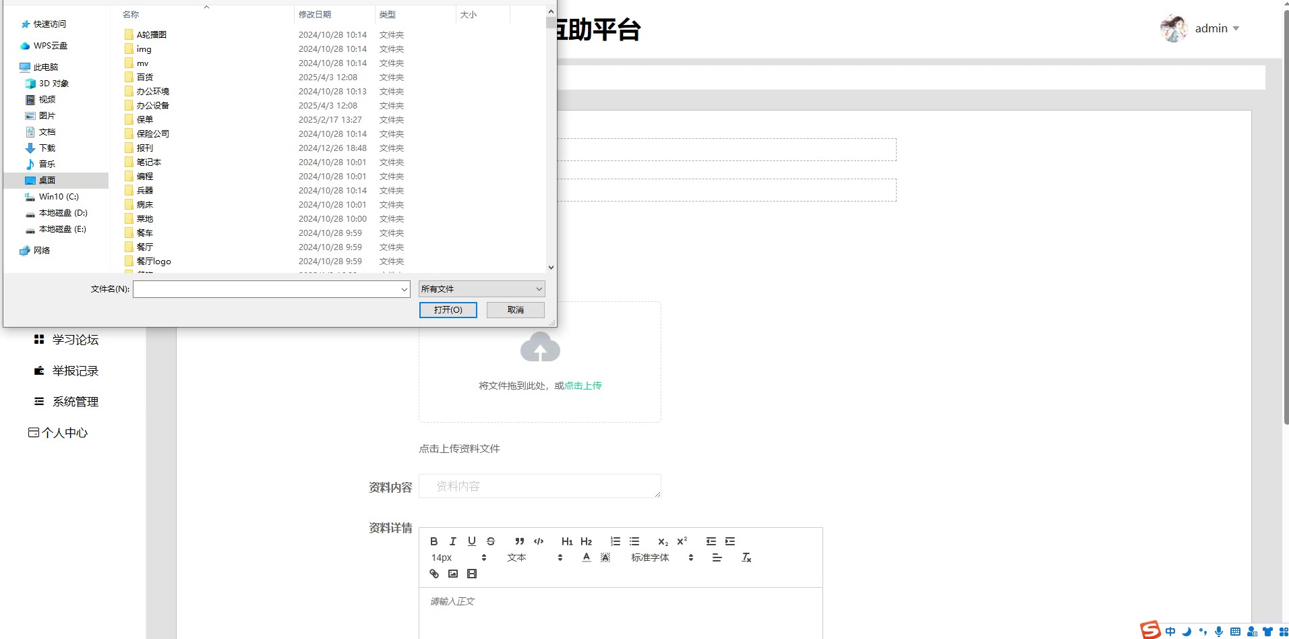Open the text alignment picker
Image resolution: width=1289 pixels, height=639 pixels.
tap(717, 557)
